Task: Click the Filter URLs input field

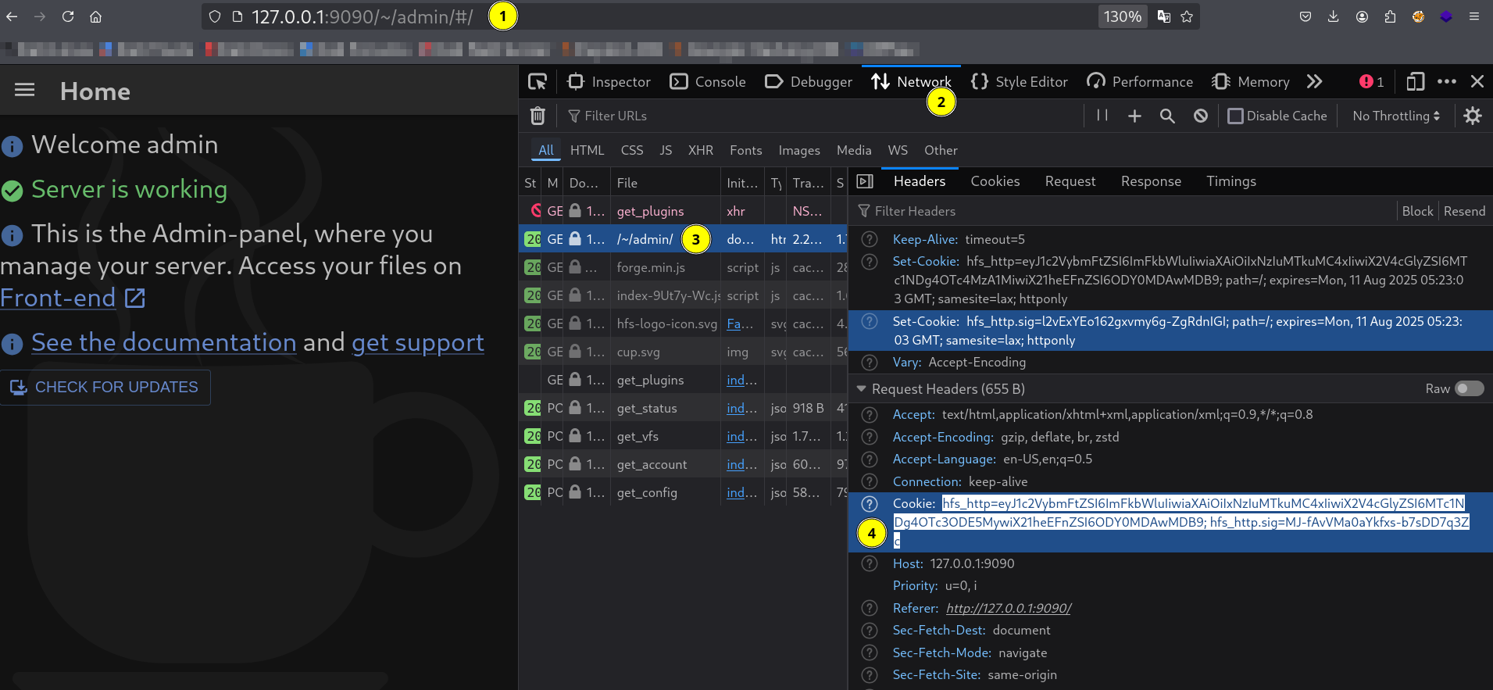Action: point(820,116)
